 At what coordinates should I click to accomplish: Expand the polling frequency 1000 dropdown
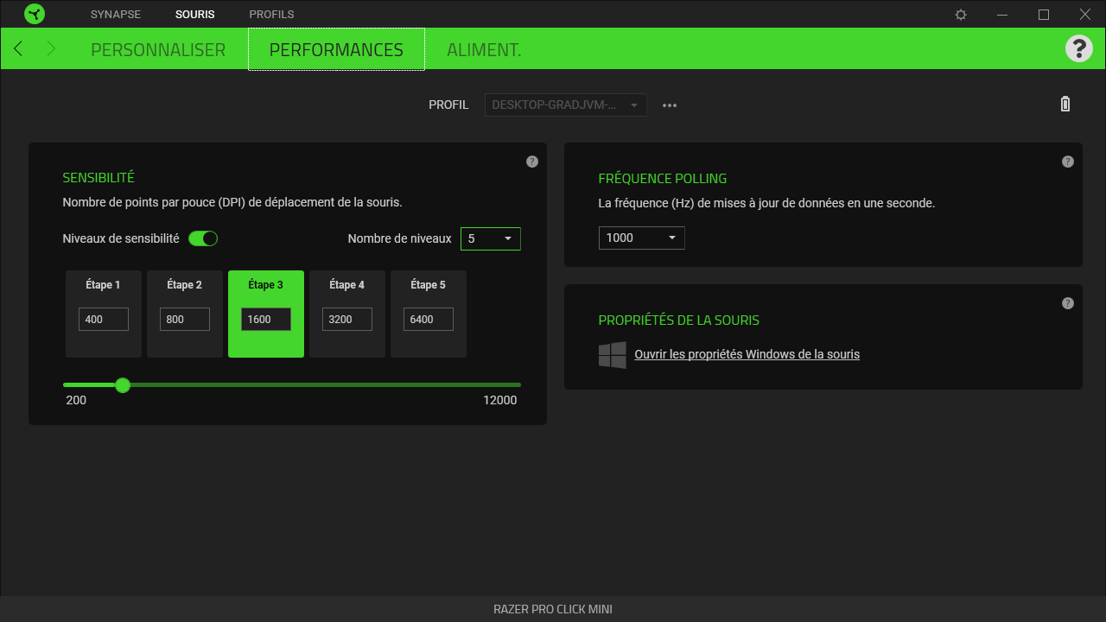click(x=642, y=238)
